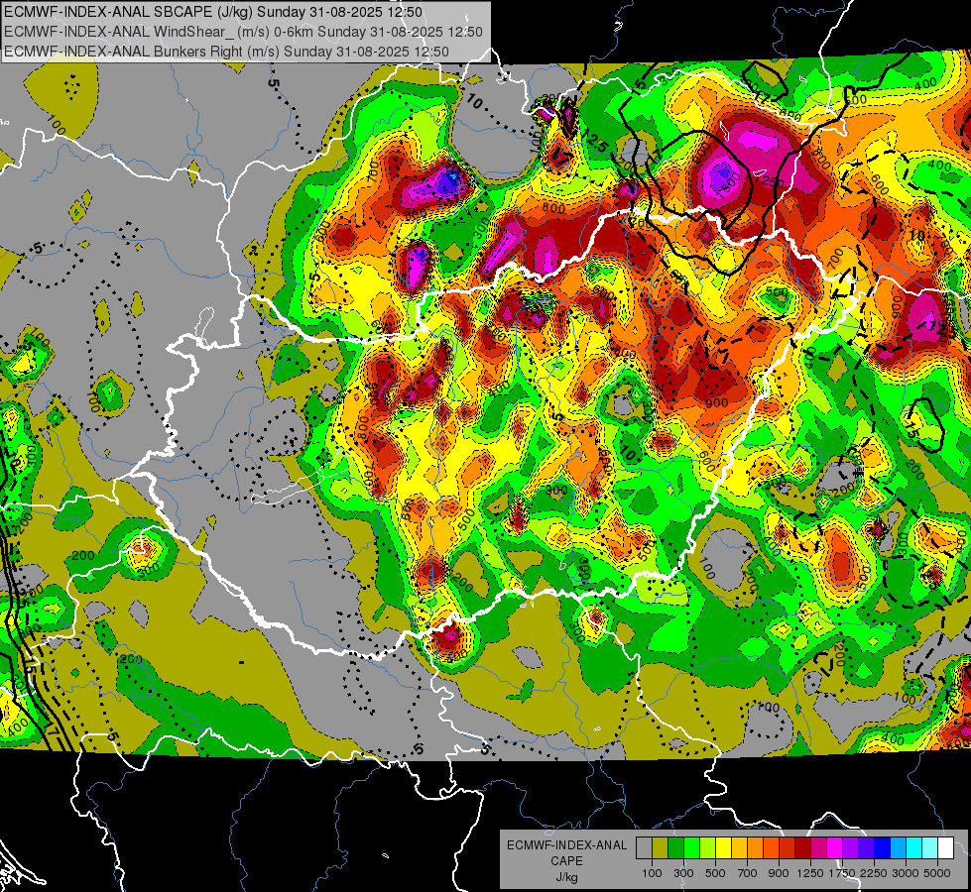Click the 2250 tick label in the legend
Image resolution: width=971 pixels, height=892 pixels.
pyautogui.click(x=875, y=873)
